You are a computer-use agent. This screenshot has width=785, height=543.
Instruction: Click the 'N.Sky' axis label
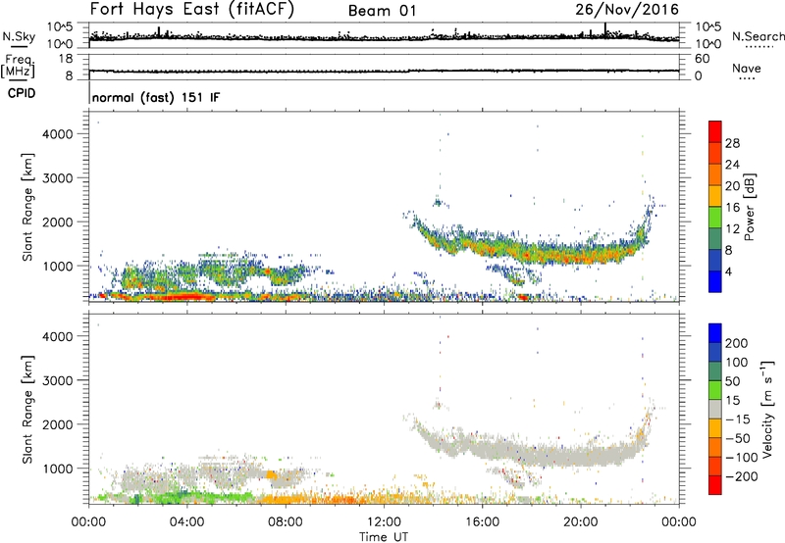[19, 36]
